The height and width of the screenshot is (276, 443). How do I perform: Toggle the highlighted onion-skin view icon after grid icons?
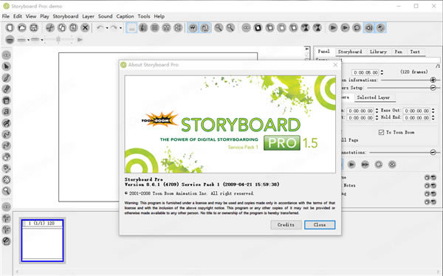tap(193, 28)
